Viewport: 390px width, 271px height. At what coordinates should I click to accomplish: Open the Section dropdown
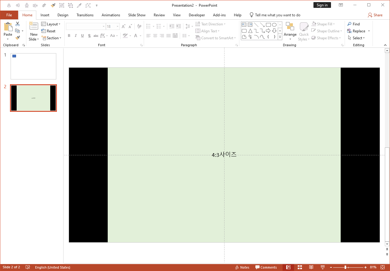pyautogui.click(x=51, y=38)
